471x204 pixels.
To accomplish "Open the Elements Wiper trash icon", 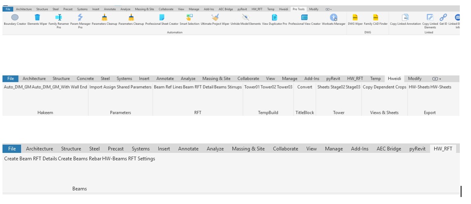I will [x=37, y=17].
